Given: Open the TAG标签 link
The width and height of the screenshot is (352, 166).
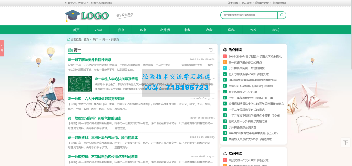Looking at the screenshot, I should click(x=246, y=3).
